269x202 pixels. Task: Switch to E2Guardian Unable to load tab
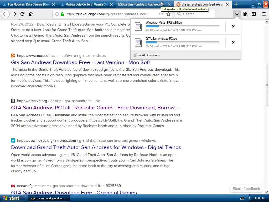click(x=145, y=4)
